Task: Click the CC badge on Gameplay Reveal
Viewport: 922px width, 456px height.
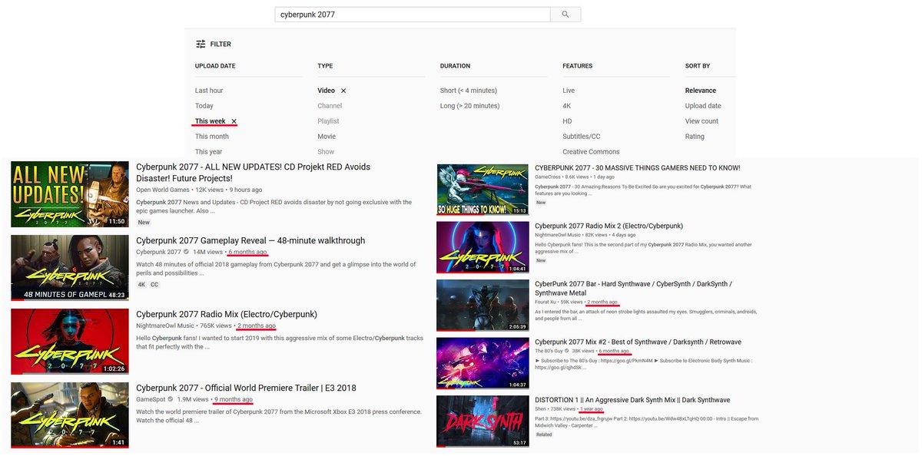Action: pyautogui.click(x=154, y=284)
